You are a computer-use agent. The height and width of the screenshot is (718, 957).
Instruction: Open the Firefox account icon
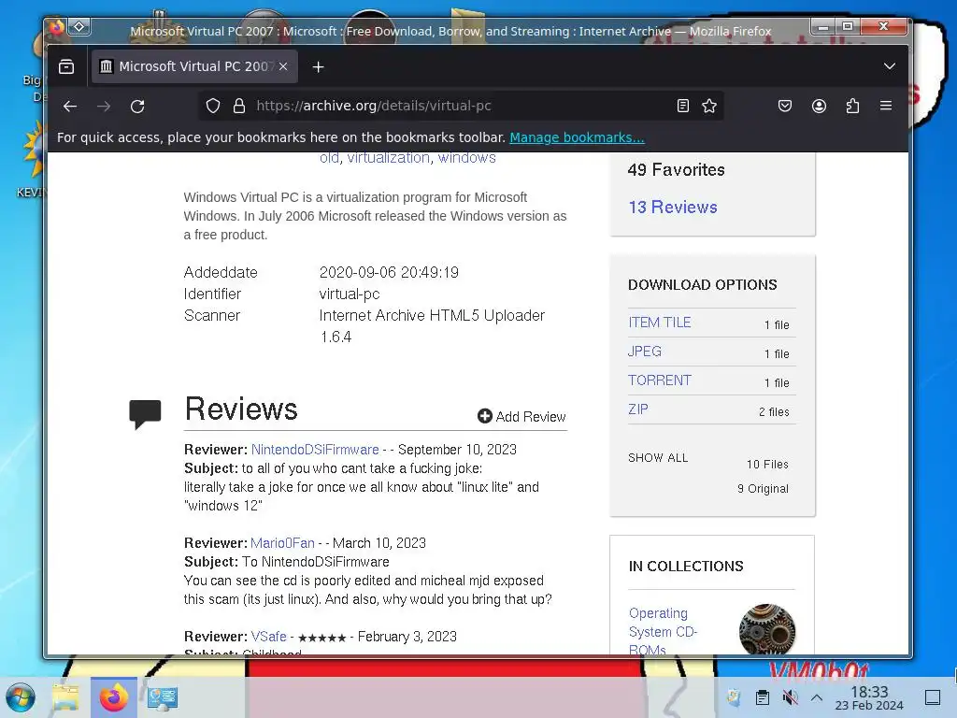point(819,106)
